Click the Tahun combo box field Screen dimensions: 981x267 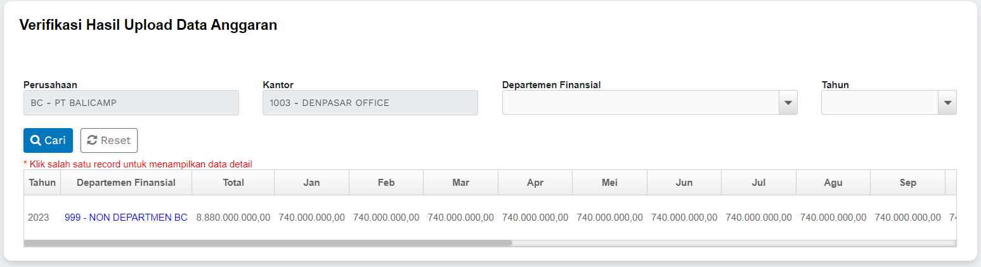880,103
